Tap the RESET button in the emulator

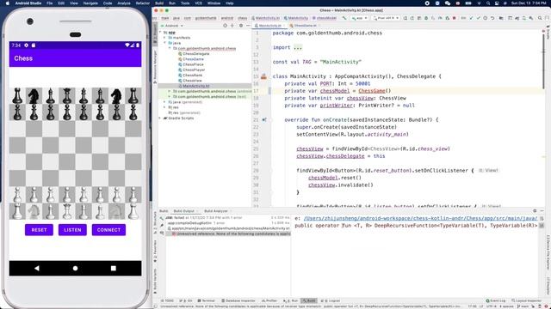39,230
